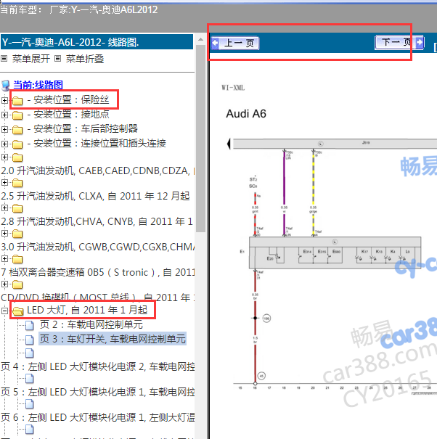Screen dimensions: 437x439
Task: Click the J519 bar in wiring diagram
Action: tap(335, 144)
